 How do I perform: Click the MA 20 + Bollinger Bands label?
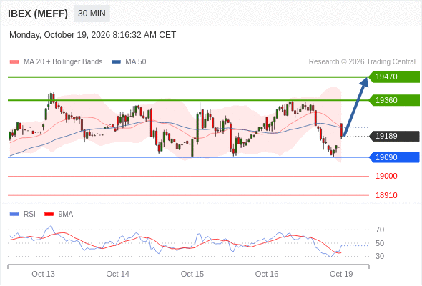(63, 62)
